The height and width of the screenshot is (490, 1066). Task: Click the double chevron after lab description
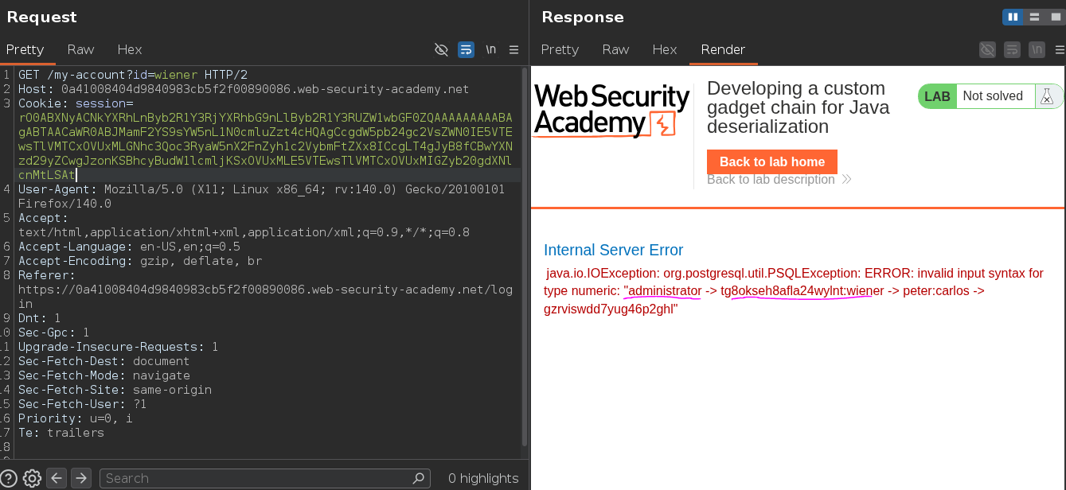point(846,180)
